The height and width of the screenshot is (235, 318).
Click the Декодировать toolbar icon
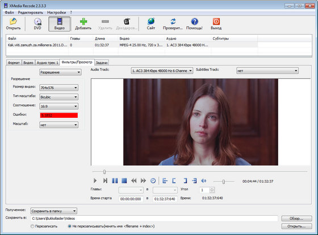coord(127,24)
